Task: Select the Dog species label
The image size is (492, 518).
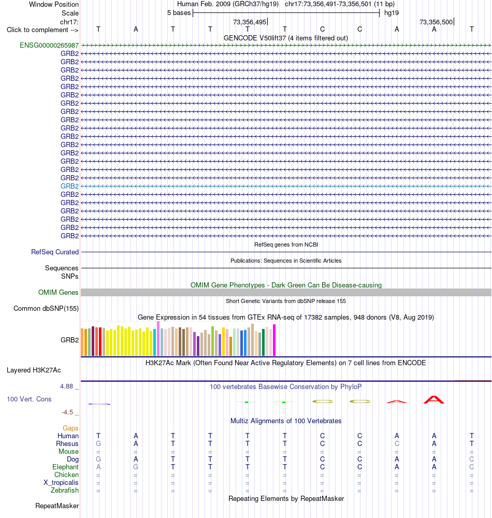Action: point(73,459)
